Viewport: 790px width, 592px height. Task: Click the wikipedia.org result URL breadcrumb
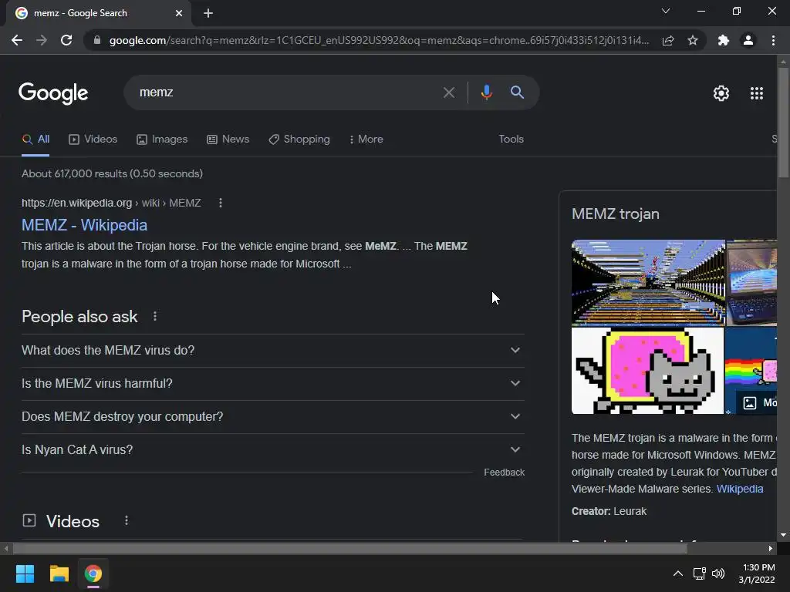point(111,203)
